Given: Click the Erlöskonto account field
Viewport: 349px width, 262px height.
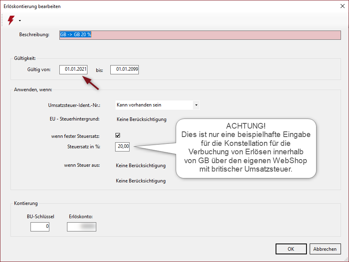Looking at the screenshot, I should tap(81, 227).
